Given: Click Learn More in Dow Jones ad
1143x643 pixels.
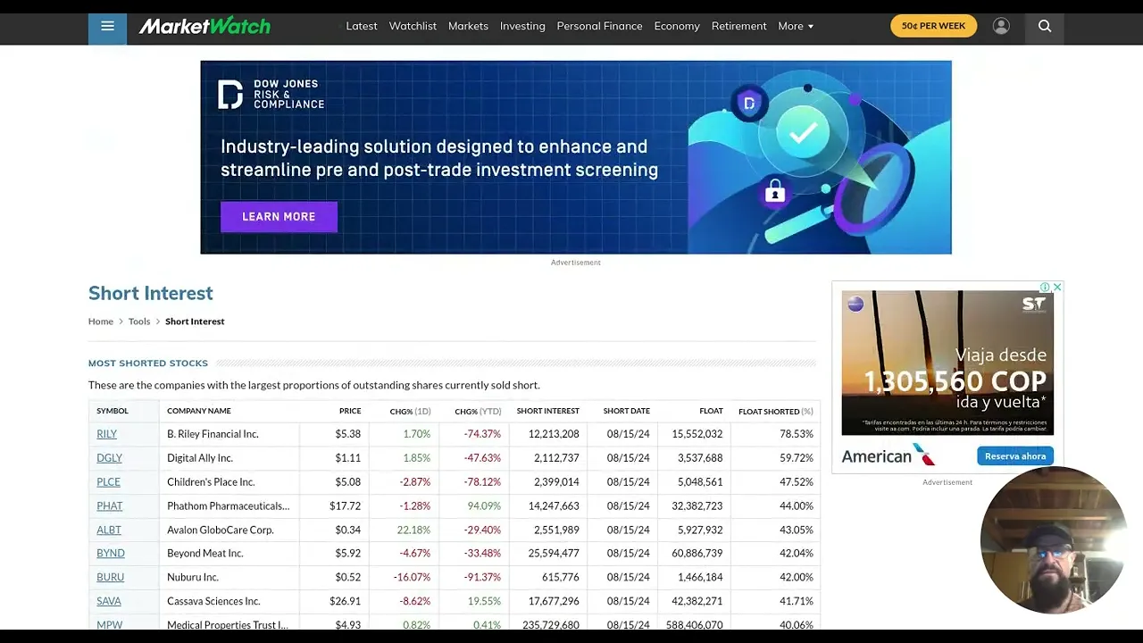Looking at the screenshot, I should coord(279,216).
